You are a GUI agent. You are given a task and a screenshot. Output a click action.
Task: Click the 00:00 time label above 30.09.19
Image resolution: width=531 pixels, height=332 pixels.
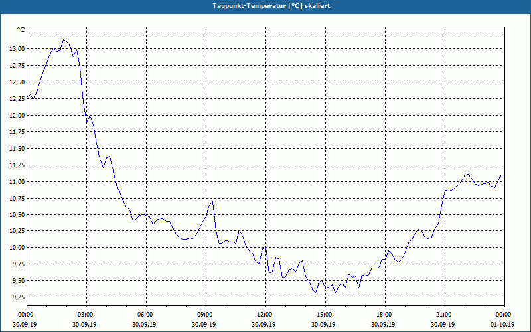(x=25, y=315)
